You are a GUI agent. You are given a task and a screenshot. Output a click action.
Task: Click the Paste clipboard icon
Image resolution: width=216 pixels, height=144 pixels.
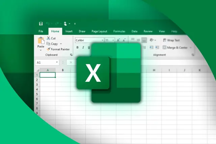coord(41,41)
